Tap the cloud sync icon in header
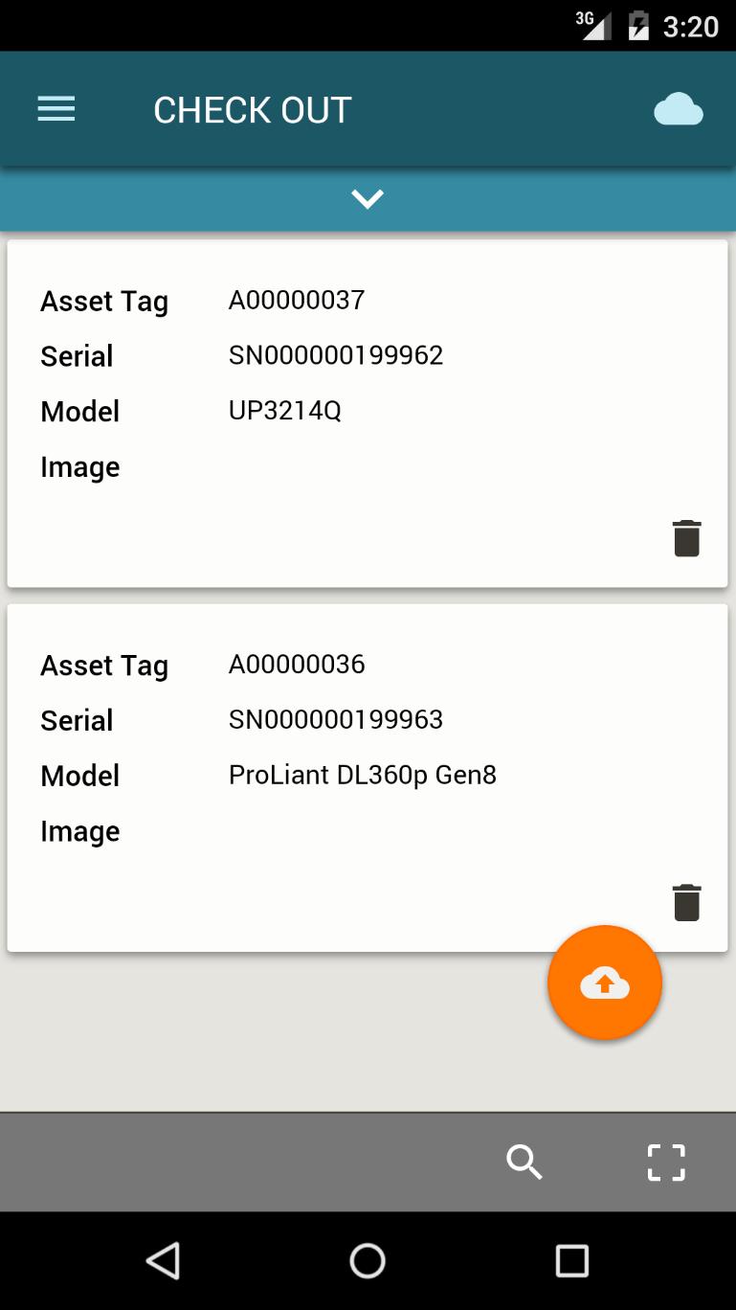736x1310 pixels. [679, 110]
